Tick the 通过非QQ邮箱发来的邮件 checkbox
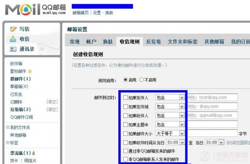 [125, 151]
